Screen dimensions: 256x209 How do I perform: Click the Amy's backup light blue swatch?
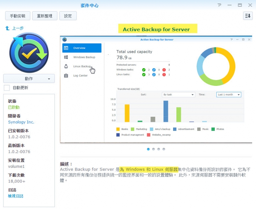click(x=151, y=129)
